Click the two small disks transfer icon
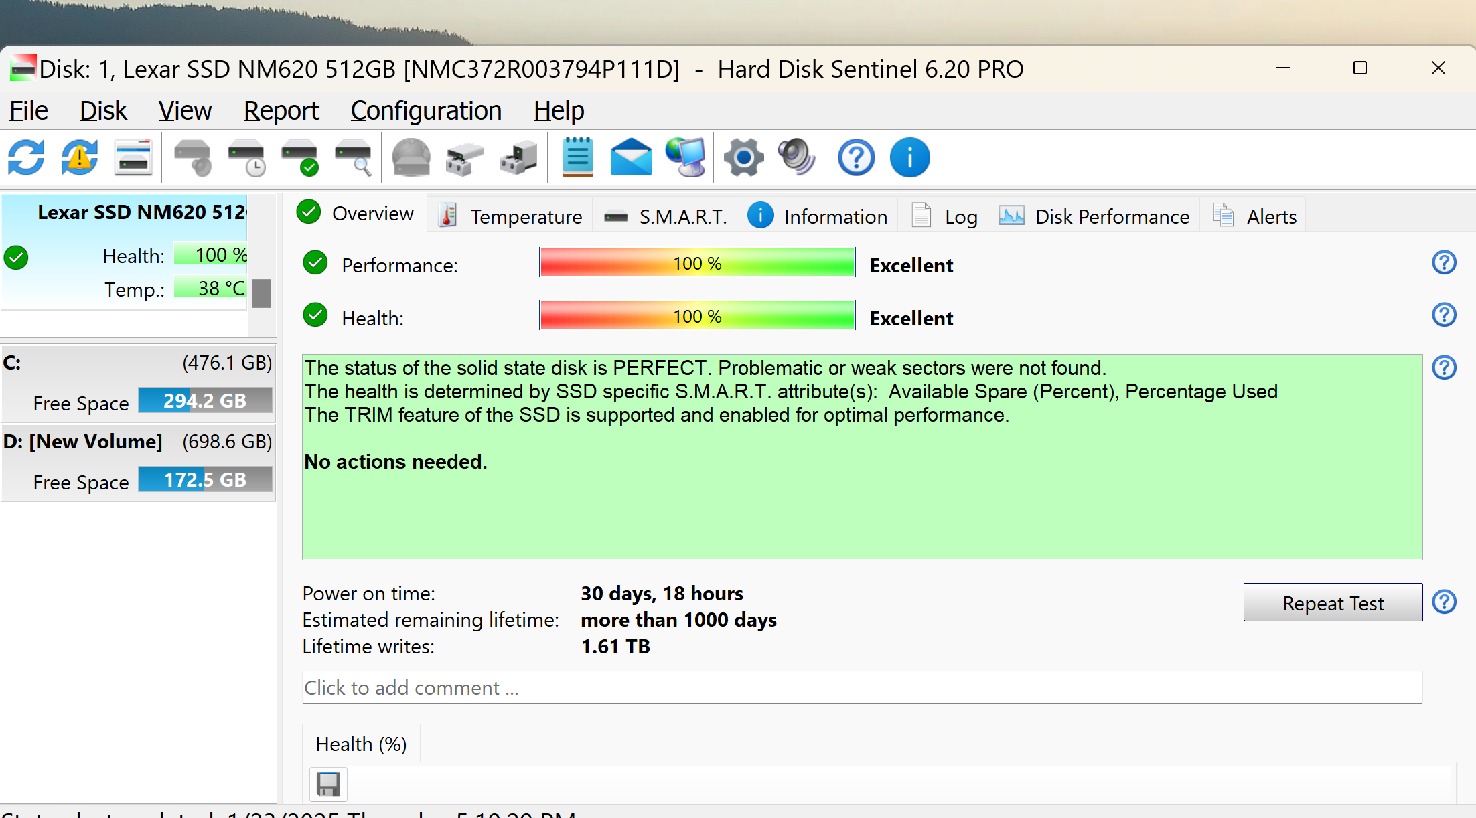This screenshot has width=1476, height=818. (465, 158)
